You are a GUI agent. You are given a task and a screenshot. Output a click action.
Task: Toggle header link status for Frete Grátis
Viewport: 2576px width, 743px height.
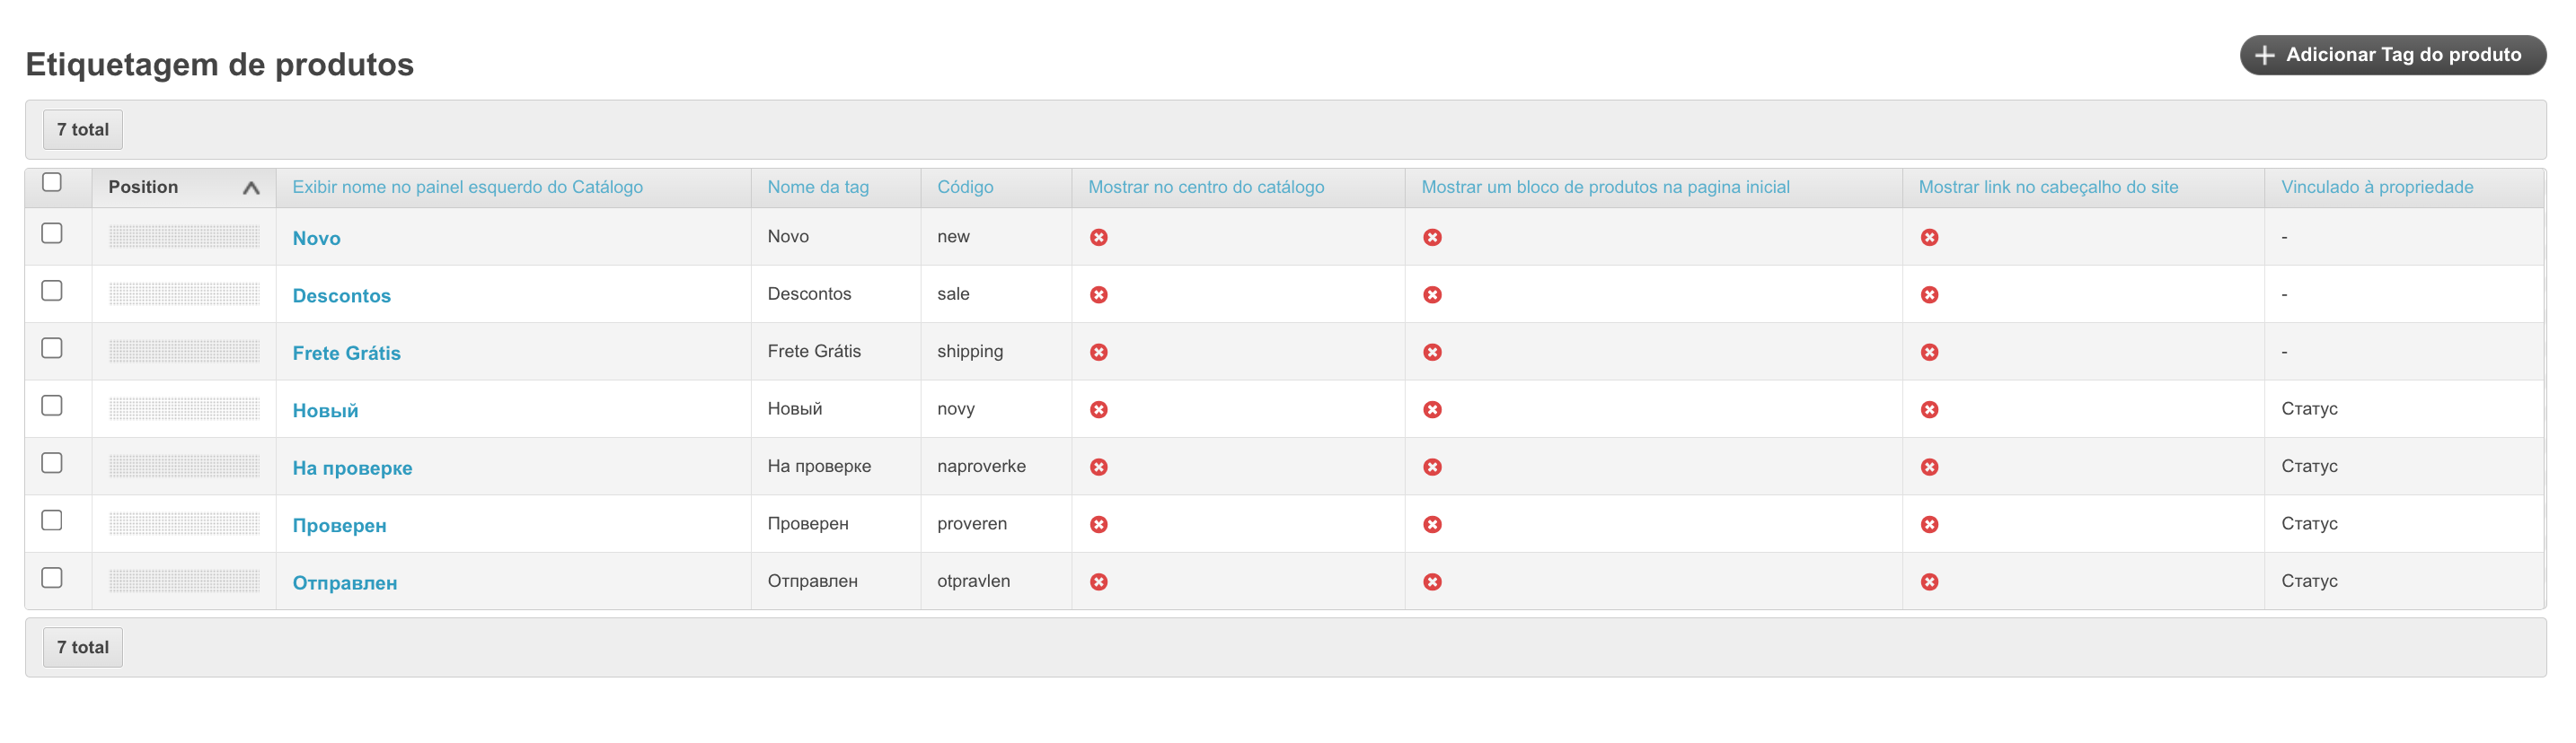click(x=1929, y=353)
